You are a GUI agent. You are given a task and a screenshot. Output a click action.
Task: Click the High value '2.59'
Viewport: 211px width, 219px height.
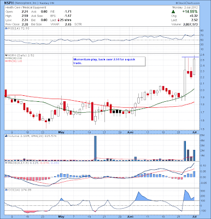pyautogui.click(x=25, y=16)
